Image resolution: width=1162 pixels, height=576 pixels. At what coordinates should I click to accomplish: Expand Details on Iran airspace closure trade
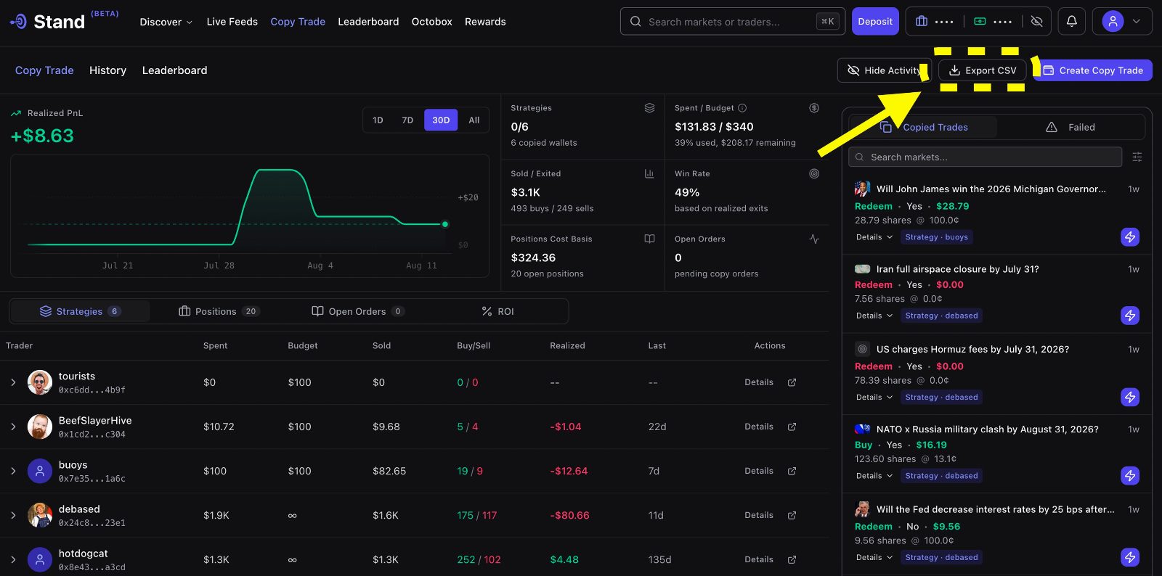click(874, 316)
